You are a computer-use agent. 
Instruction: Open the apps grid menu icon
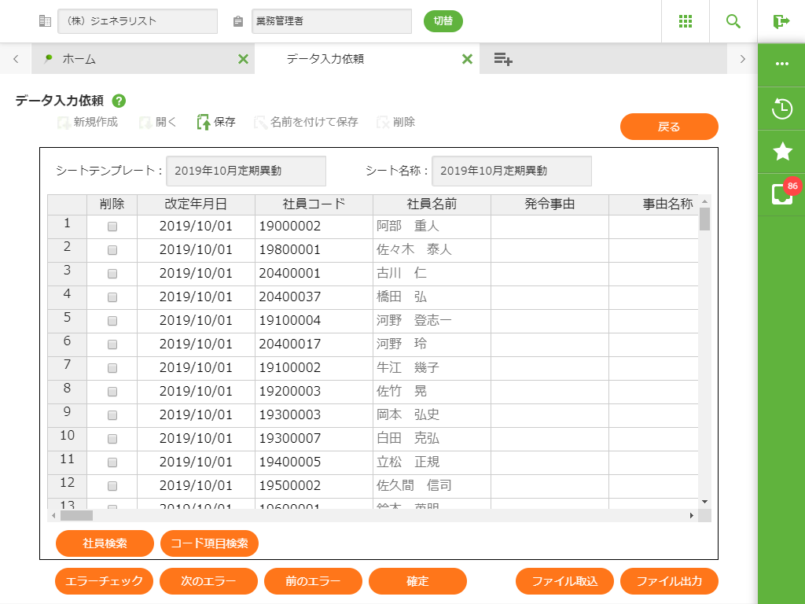[x=685, y=21]
